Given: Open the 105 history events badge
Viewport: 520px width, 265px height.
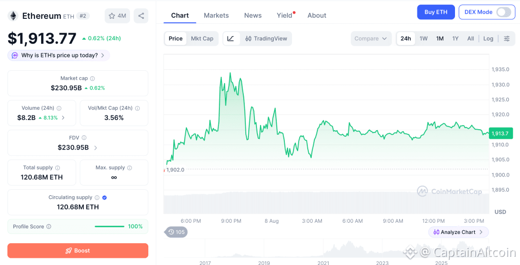Looking at the screenshot, I should [x=176, y=232].
